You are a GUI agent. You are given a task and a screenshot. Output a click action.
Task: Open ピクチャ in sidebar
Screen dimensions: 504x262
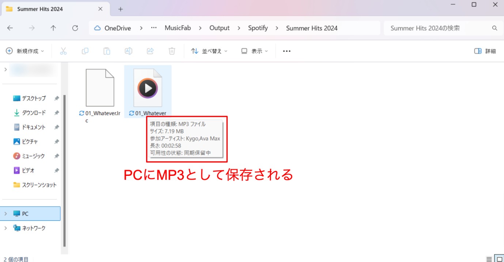pyautogui.click(x=30, y=142)
